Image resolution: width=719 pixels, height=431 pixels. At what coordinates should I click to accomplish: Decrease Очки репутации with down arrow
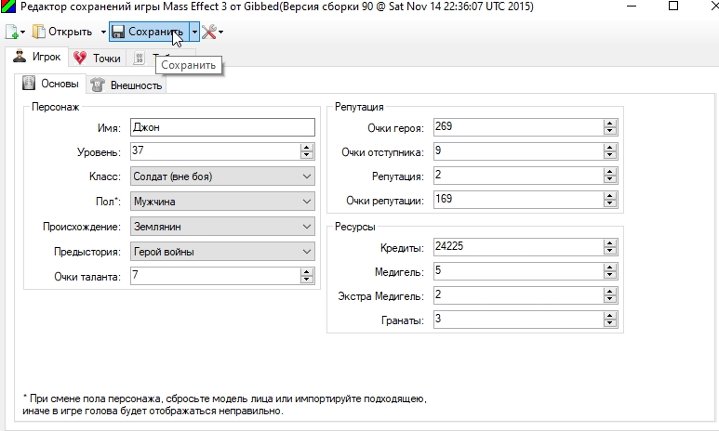[x=610, y=203]
